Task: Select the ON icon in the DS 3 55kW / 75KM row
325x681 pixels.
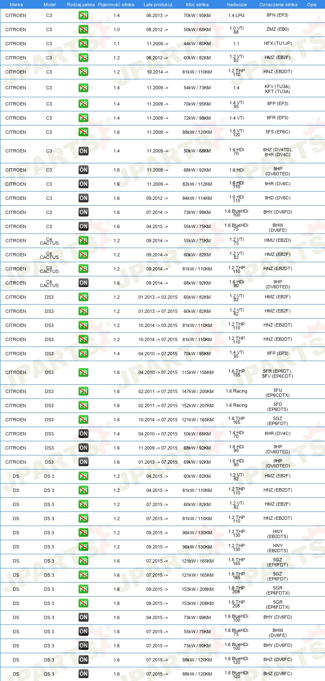Action: point(84,632)
